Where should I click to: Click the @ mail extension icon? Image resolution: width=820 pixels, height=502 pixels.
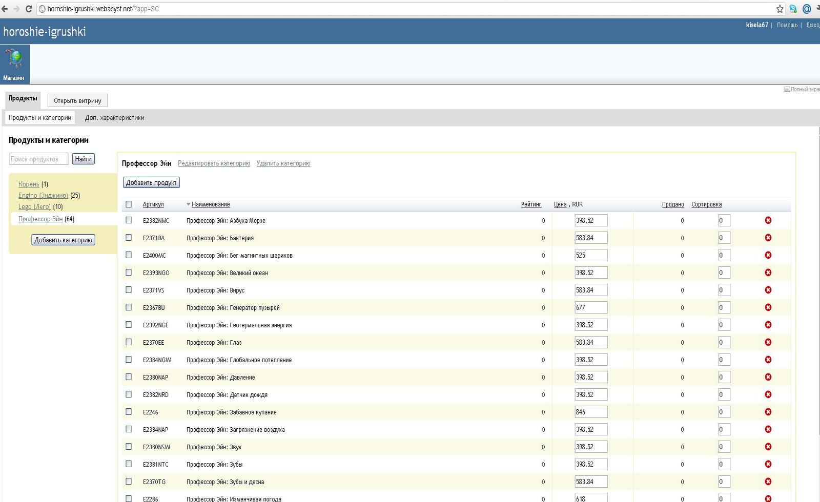coord(807,9)
